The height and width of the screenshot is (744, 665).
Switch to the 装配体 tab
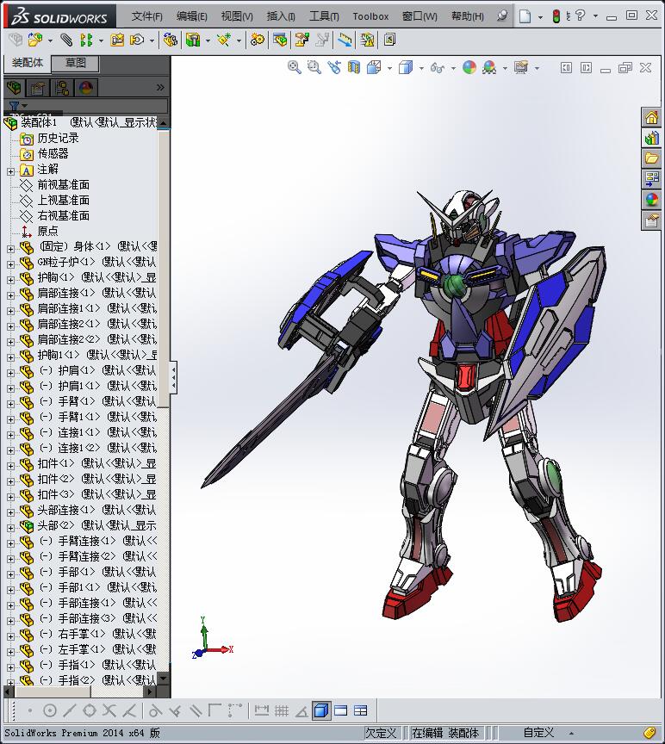[x=28, y=63]
